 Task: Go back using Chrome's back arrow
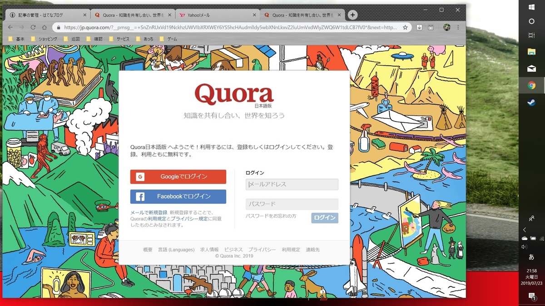tap(10, 27)
